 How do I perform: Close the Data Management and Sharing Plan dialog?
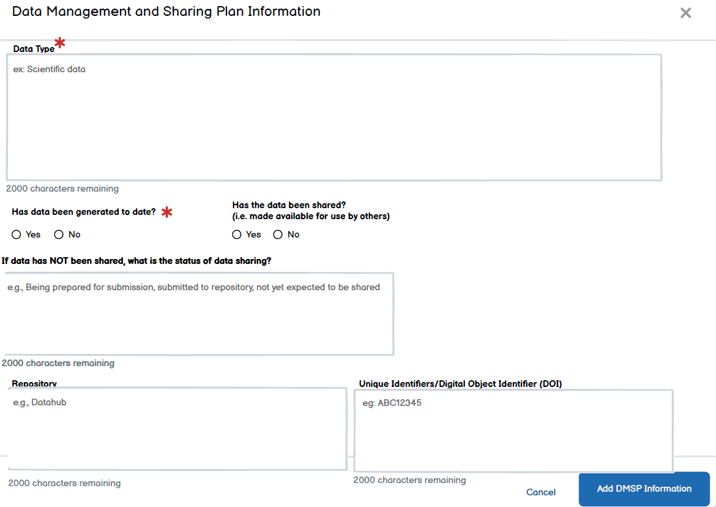pos(685,13)
